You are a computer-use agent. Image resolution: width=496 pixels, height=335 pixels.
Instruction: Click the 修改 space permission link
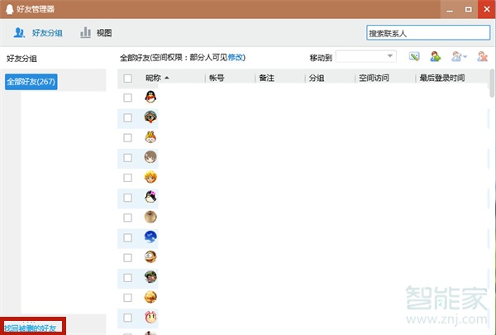point(236,58)
